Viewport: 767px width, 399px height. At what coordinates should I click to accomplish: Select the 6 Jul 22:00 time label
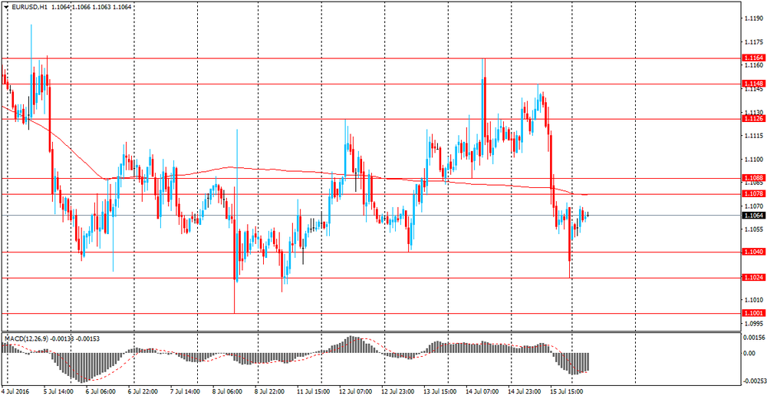pyautogui.click(x=143, y=391)
